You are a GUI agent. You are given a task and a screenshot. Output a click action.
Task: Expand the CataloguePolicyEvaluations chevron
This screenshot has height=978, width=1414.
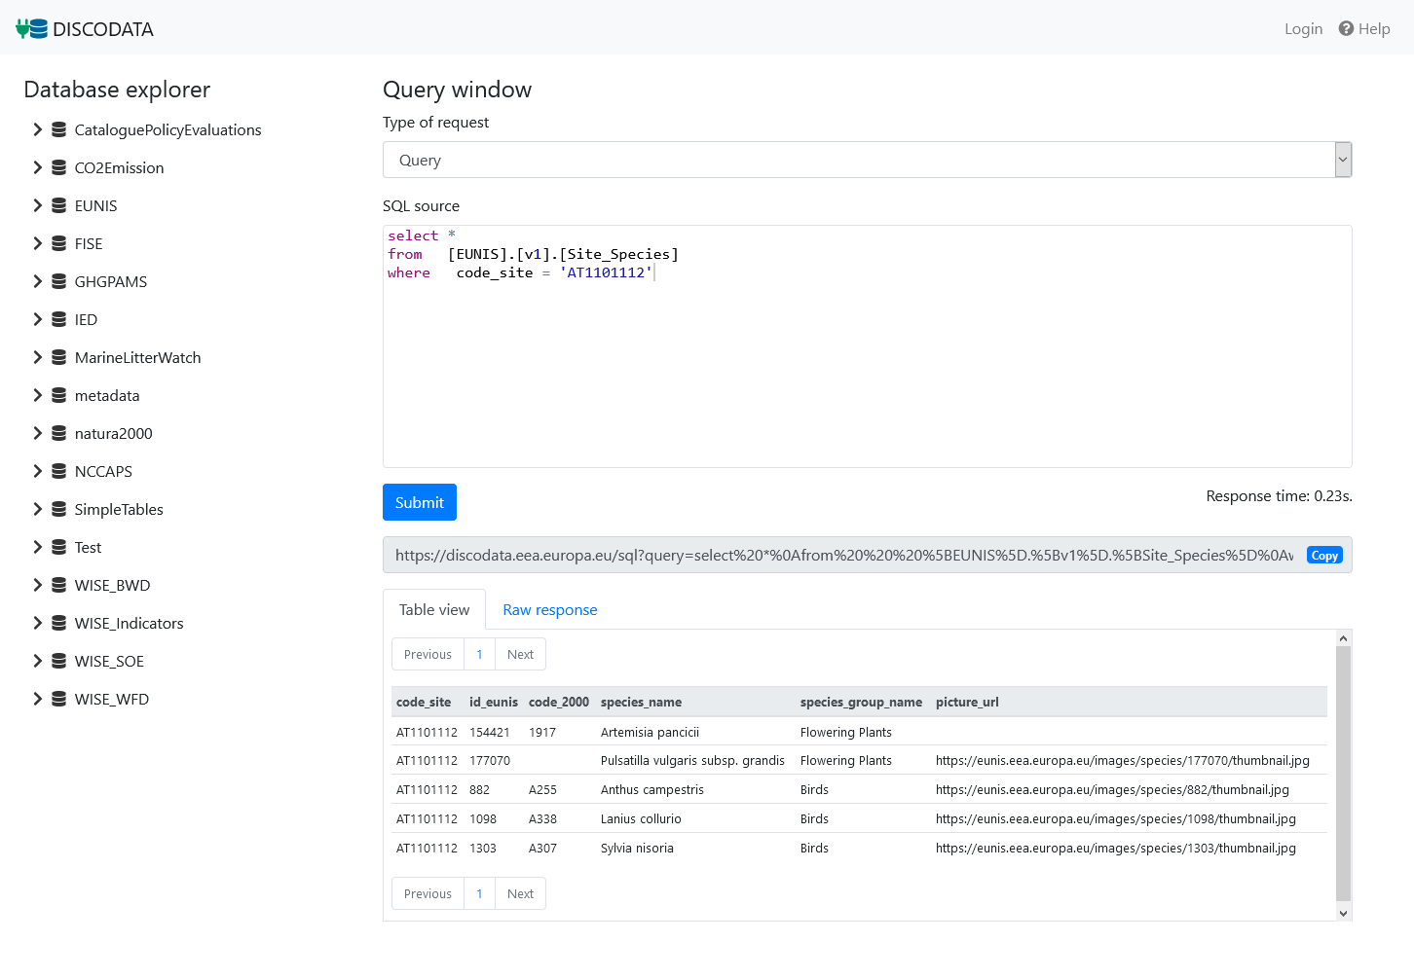[x=37, y=129]
